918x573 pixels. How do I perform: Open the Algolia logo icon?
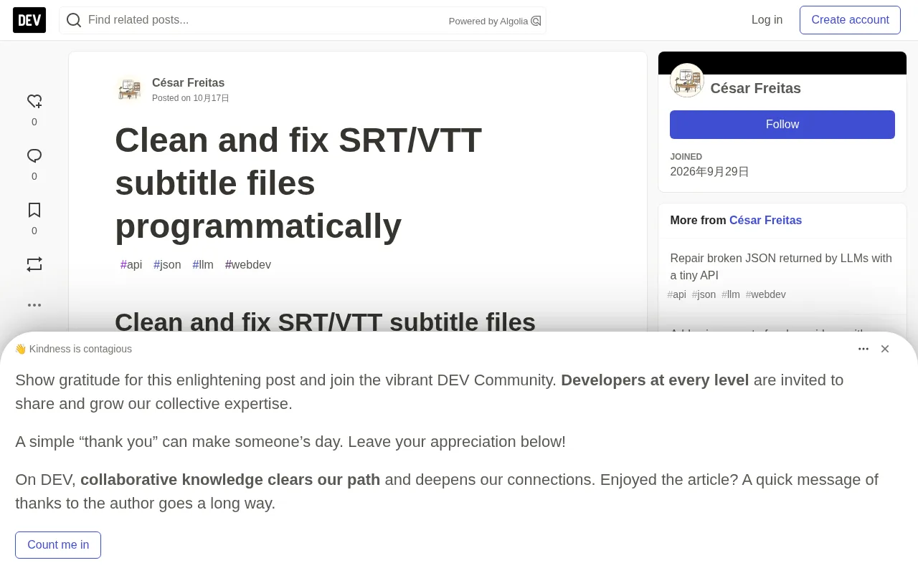(536, 21)
